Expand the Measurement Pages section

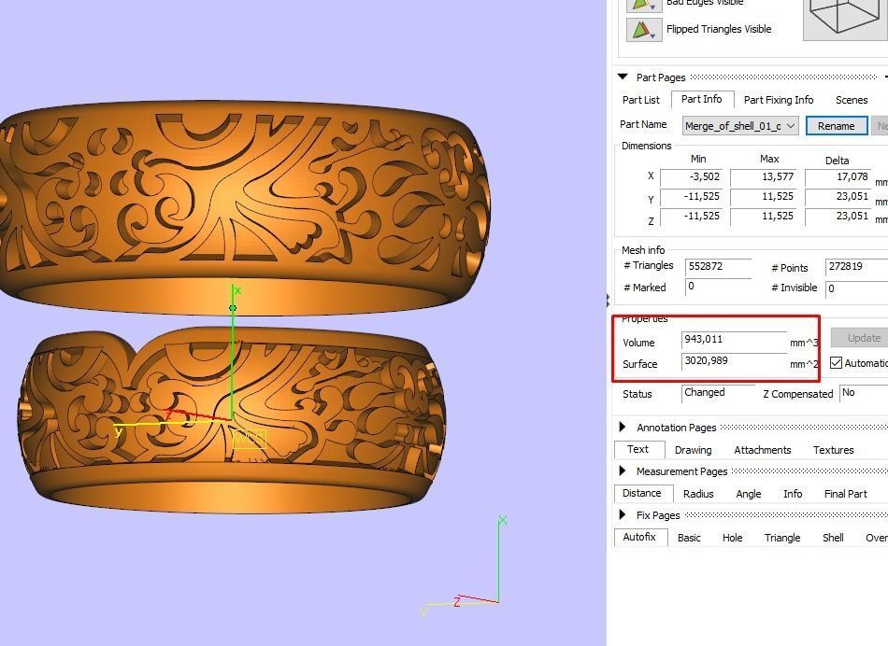click(x=623, y=470)
